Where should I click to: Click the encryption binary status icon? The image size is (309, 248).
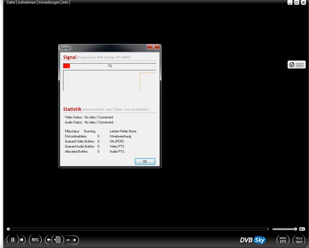tap(296, 65)
